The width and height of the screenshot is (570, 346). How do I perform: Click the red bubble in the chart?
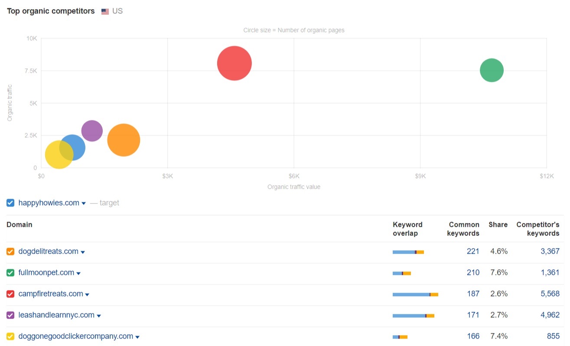[x=234, y=63]
